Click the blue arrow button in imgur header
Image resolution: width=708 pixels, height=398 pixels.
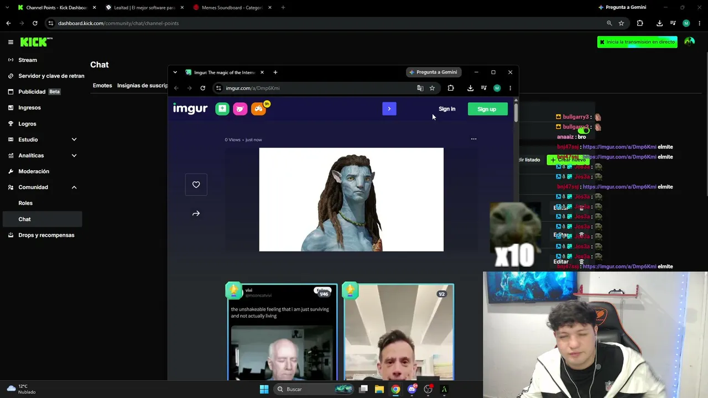click(389, 109)
